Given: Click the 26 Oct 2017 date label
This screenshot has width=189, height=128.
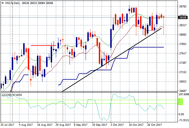Looking at the screenshot, I should point(155,125).
